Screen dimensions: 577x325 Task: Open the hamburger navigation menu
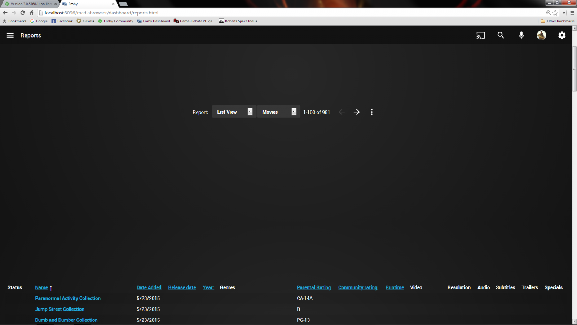tap(10, 35)
